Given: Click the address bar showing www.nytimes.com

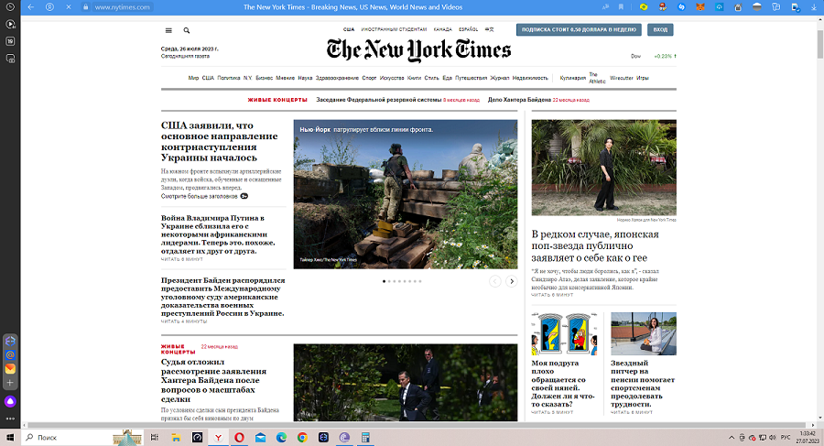Looking at the screenshot, I should tap(122, 6).
